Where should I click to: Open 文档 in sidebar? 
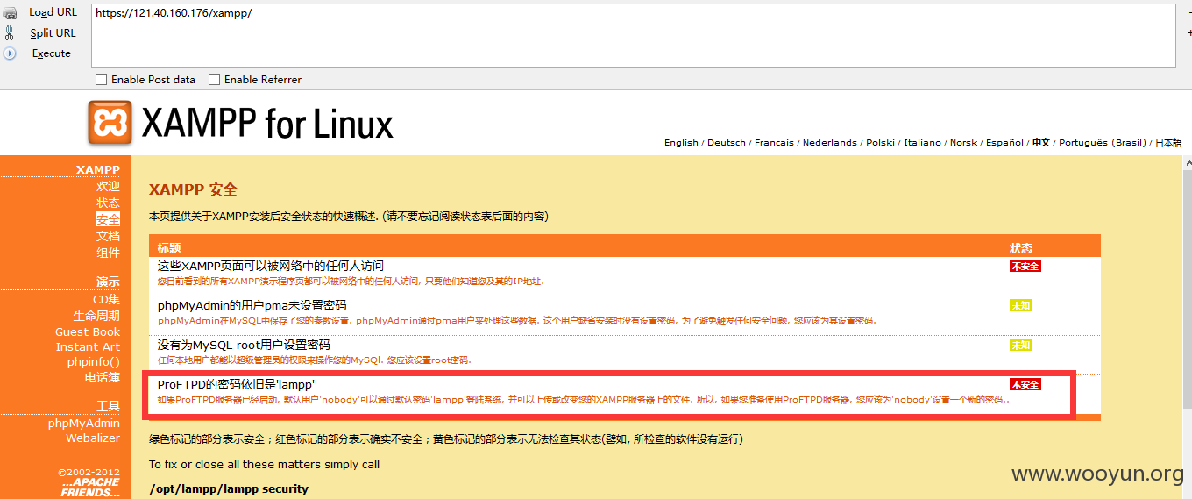pos(108,236)
